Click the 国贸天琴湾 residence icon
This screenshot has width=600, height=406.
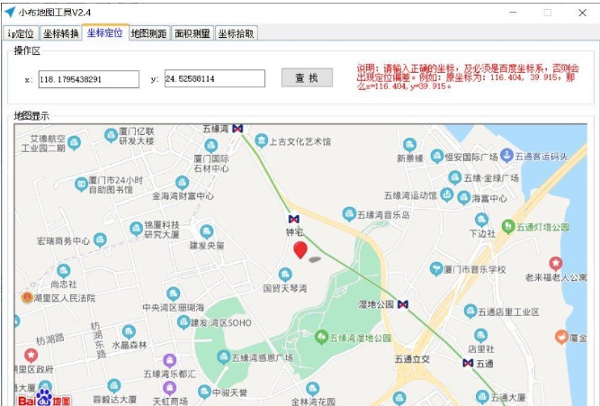tap(285, 275)
